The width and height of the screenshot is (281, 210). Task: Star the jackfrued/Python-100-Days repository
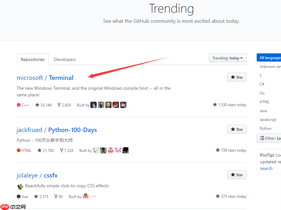(x=237, y=129)
